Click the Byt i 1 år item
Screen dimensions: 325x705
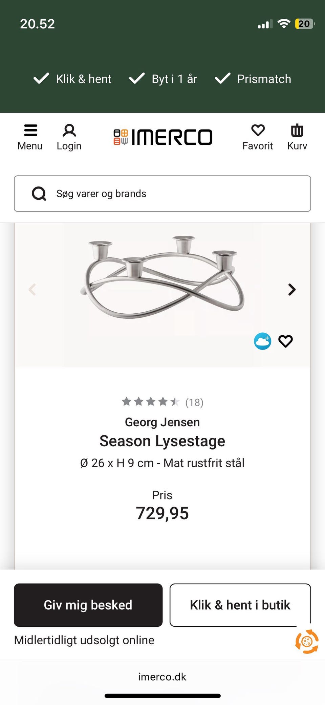click(x=163, y=79)
